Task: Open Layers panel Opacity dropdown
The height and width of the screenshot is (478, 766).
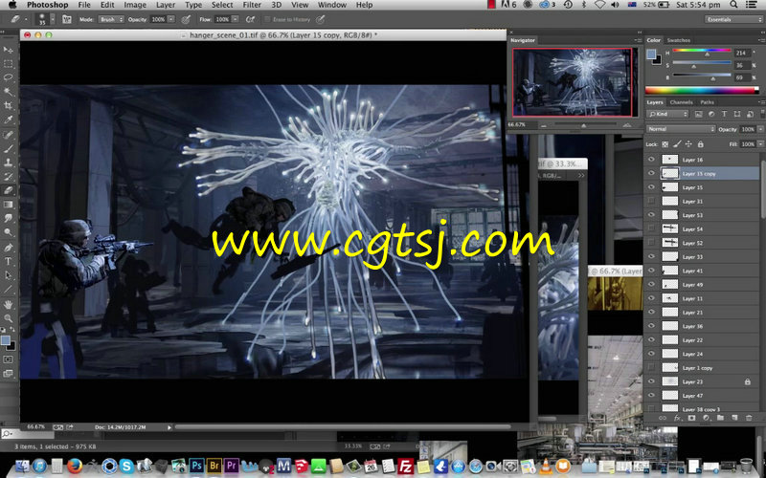Action: tap(760, 129)
